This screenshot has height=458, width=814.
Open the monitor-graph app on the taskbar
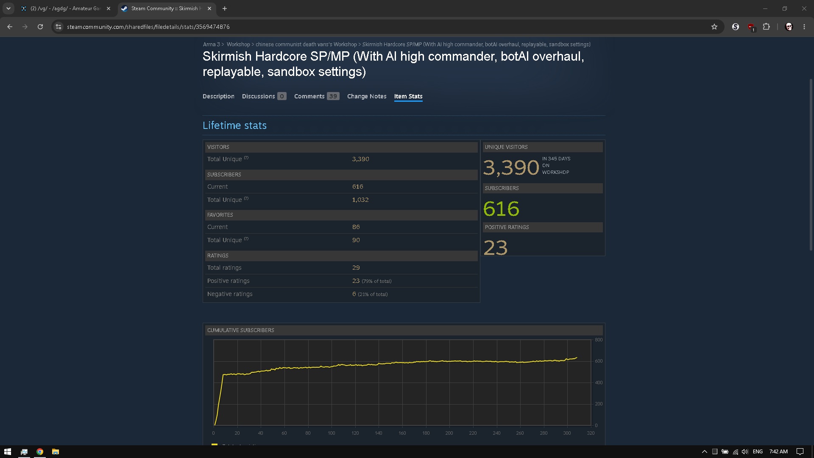[24, 452]
